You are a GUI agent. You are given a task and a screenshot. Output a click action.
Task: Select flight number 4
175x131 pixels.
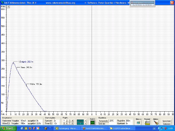click(72, 121)
